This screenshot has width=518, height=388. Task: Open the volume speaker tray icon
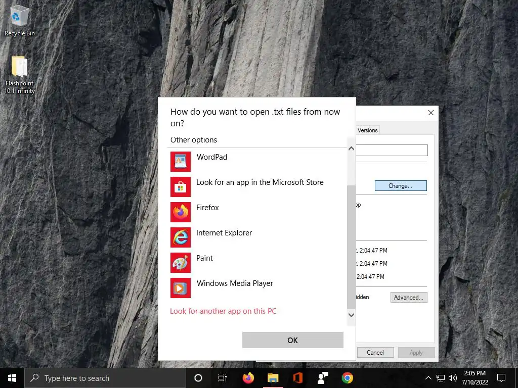[453, 378]
